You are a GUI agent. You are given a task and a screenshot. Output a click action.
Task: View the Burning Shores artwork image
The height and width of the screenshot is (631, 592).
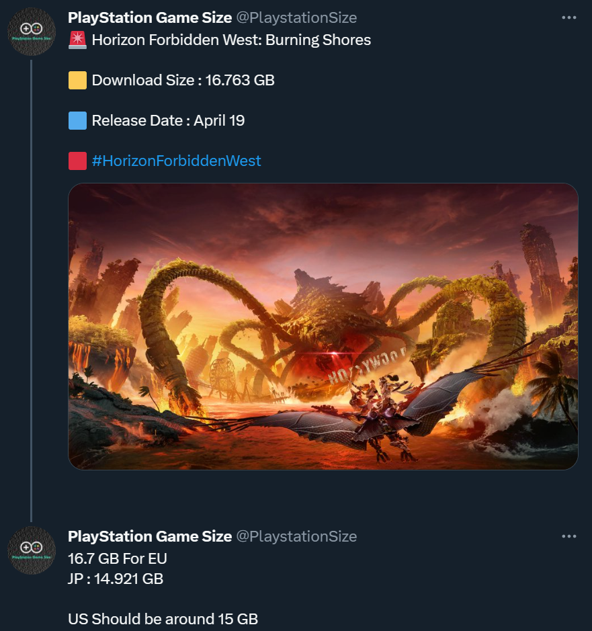(x=323, y=327)
